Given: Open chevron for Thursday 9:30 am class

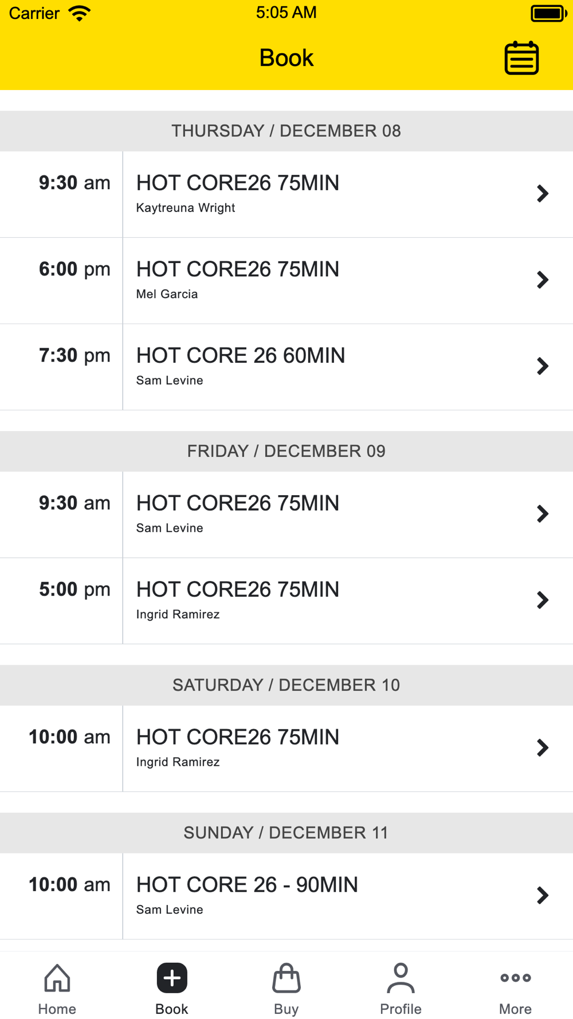Looking at the screenshot, I should pyautogui.click(x=542, y=194).
